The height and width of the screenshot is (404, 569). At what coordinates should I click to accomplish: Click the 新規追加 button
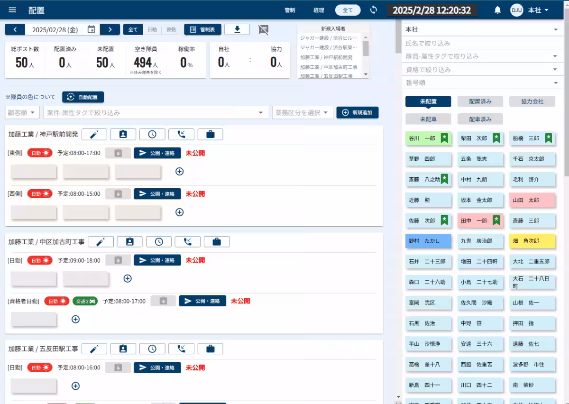point(358,113)
